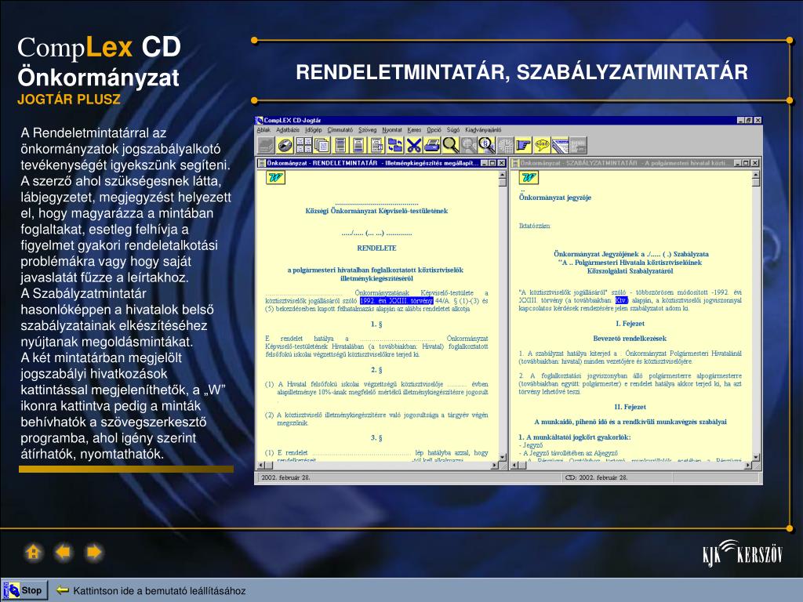Click scroll-left arrow in RENDELETMINTATÁR window

click(260, 466)
